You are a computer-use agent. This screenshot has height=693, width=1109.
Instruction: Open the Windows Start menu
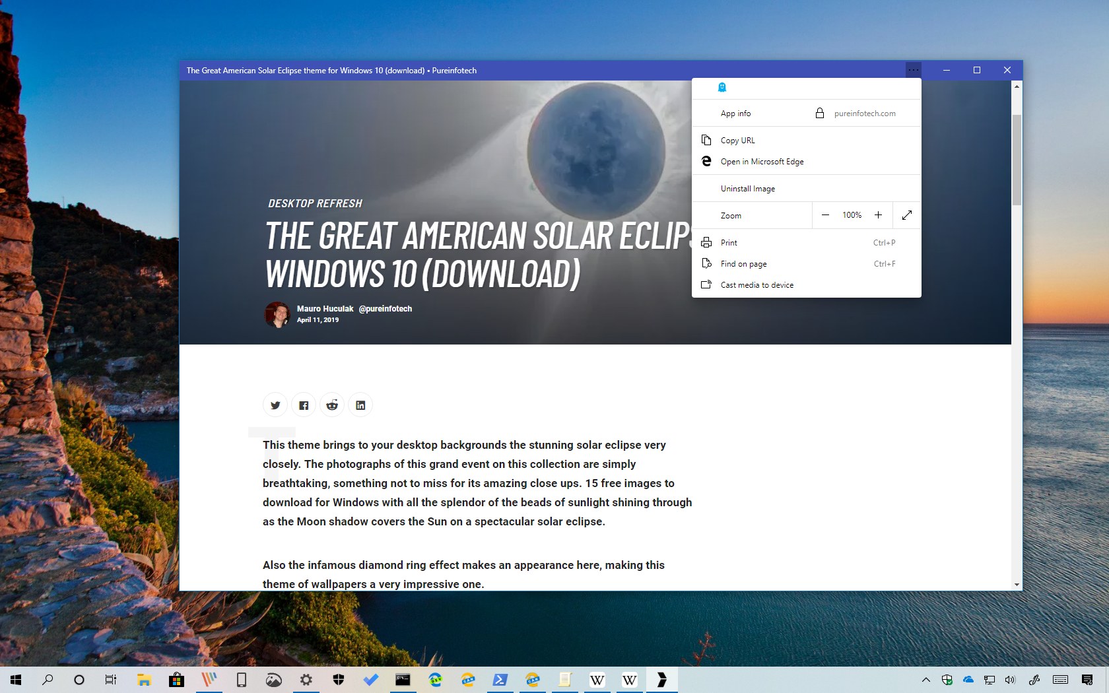click(16, 680)
